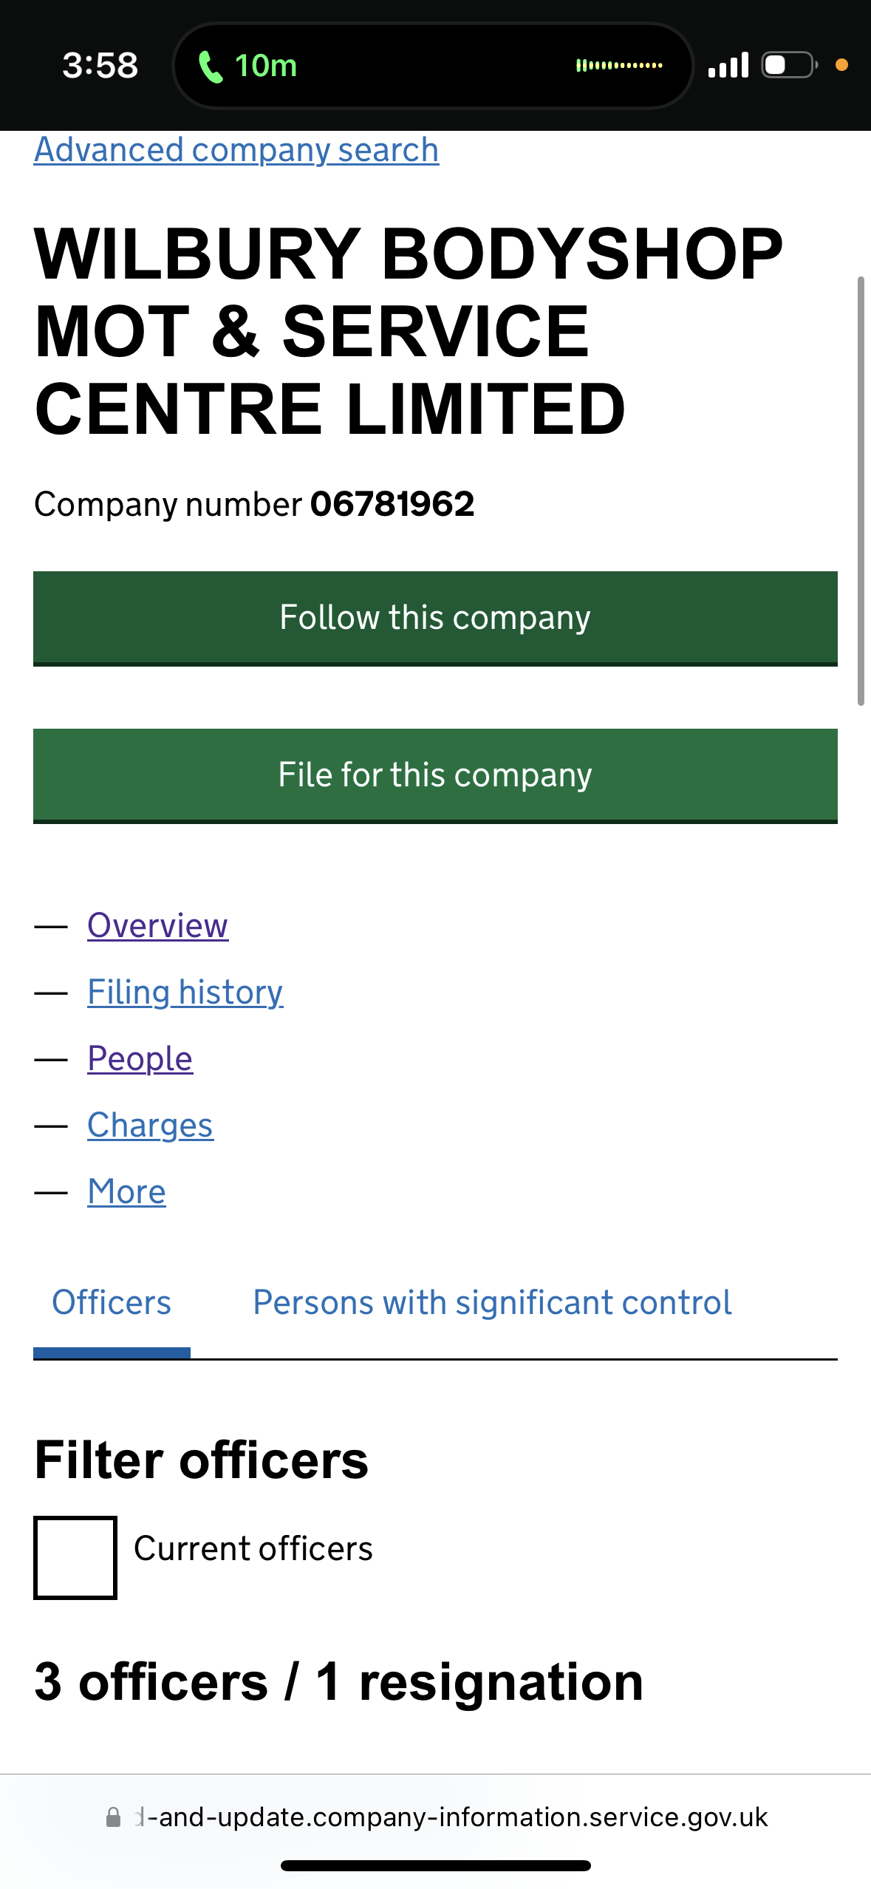Tap the padlock icon in address bar
This screenshot has width=871, height=1889.
click(x=114, y=1817)
